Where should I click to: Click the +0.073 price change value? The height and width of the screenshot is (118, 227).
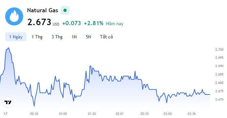(71, 23)
